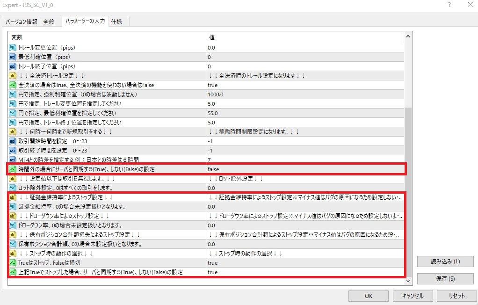Click the icon beside トレール変更位置 (pips)

[13, 47]
